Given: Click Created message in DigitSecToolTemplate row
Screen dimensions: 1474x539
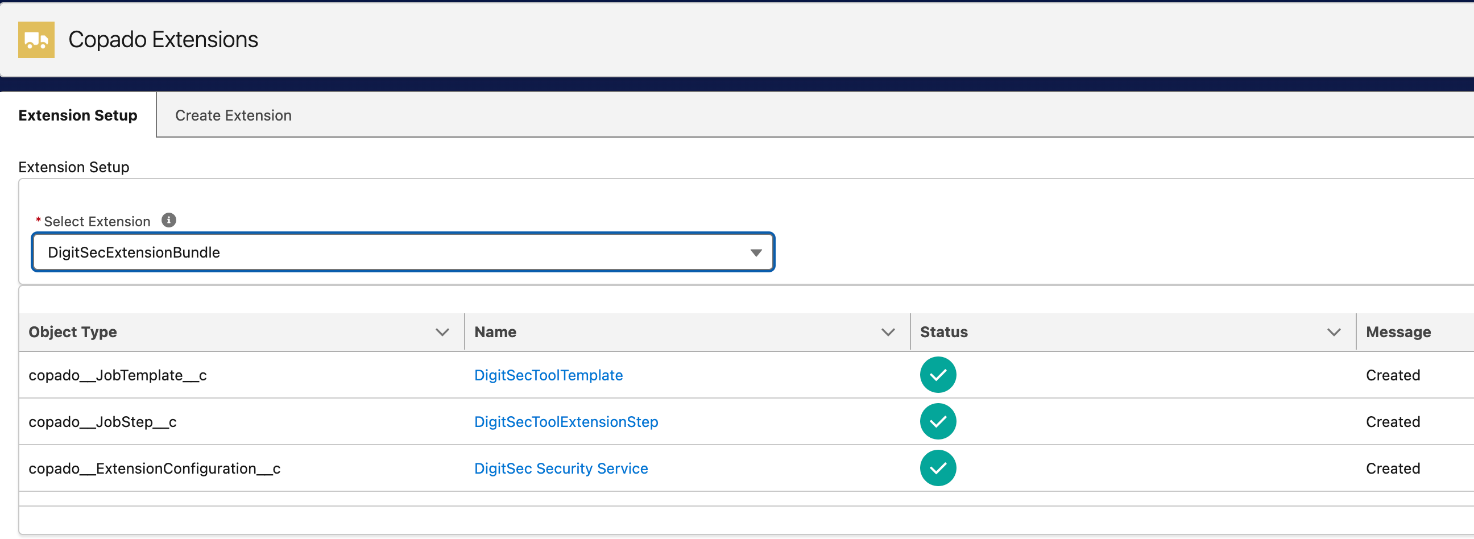Looking at the screenshot, I should (x=1393, y=375).
